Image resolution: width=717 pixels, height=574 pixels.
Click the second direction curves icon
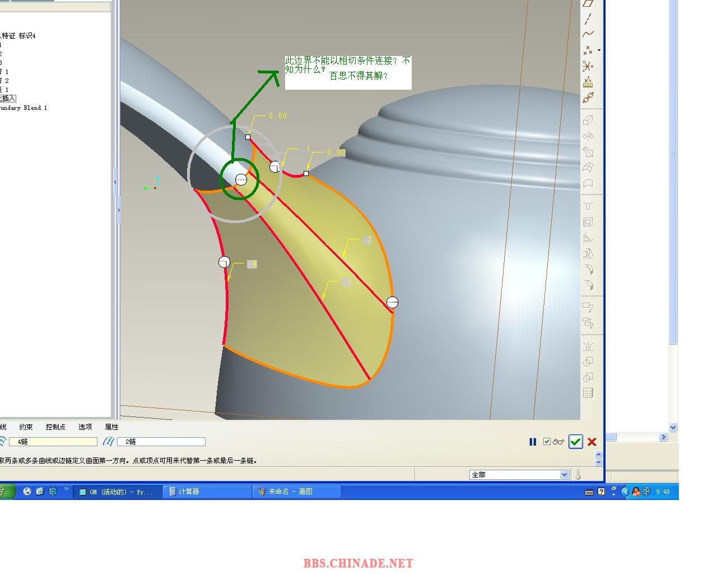coord(109,442)
